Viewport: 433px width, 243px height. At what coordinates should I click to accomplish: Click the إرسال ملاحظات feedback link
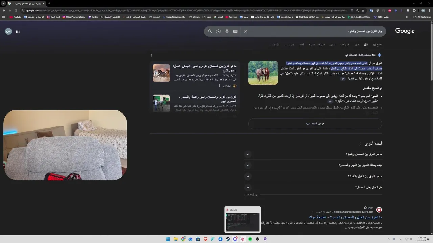click(251, 195)
